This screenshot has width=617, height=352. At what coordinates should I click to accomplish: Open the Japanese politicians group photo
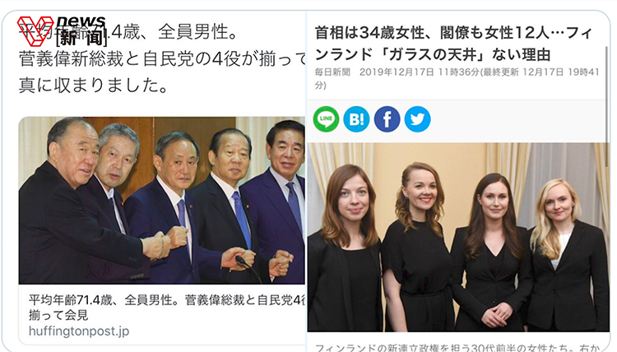click(x=162, y=200)
